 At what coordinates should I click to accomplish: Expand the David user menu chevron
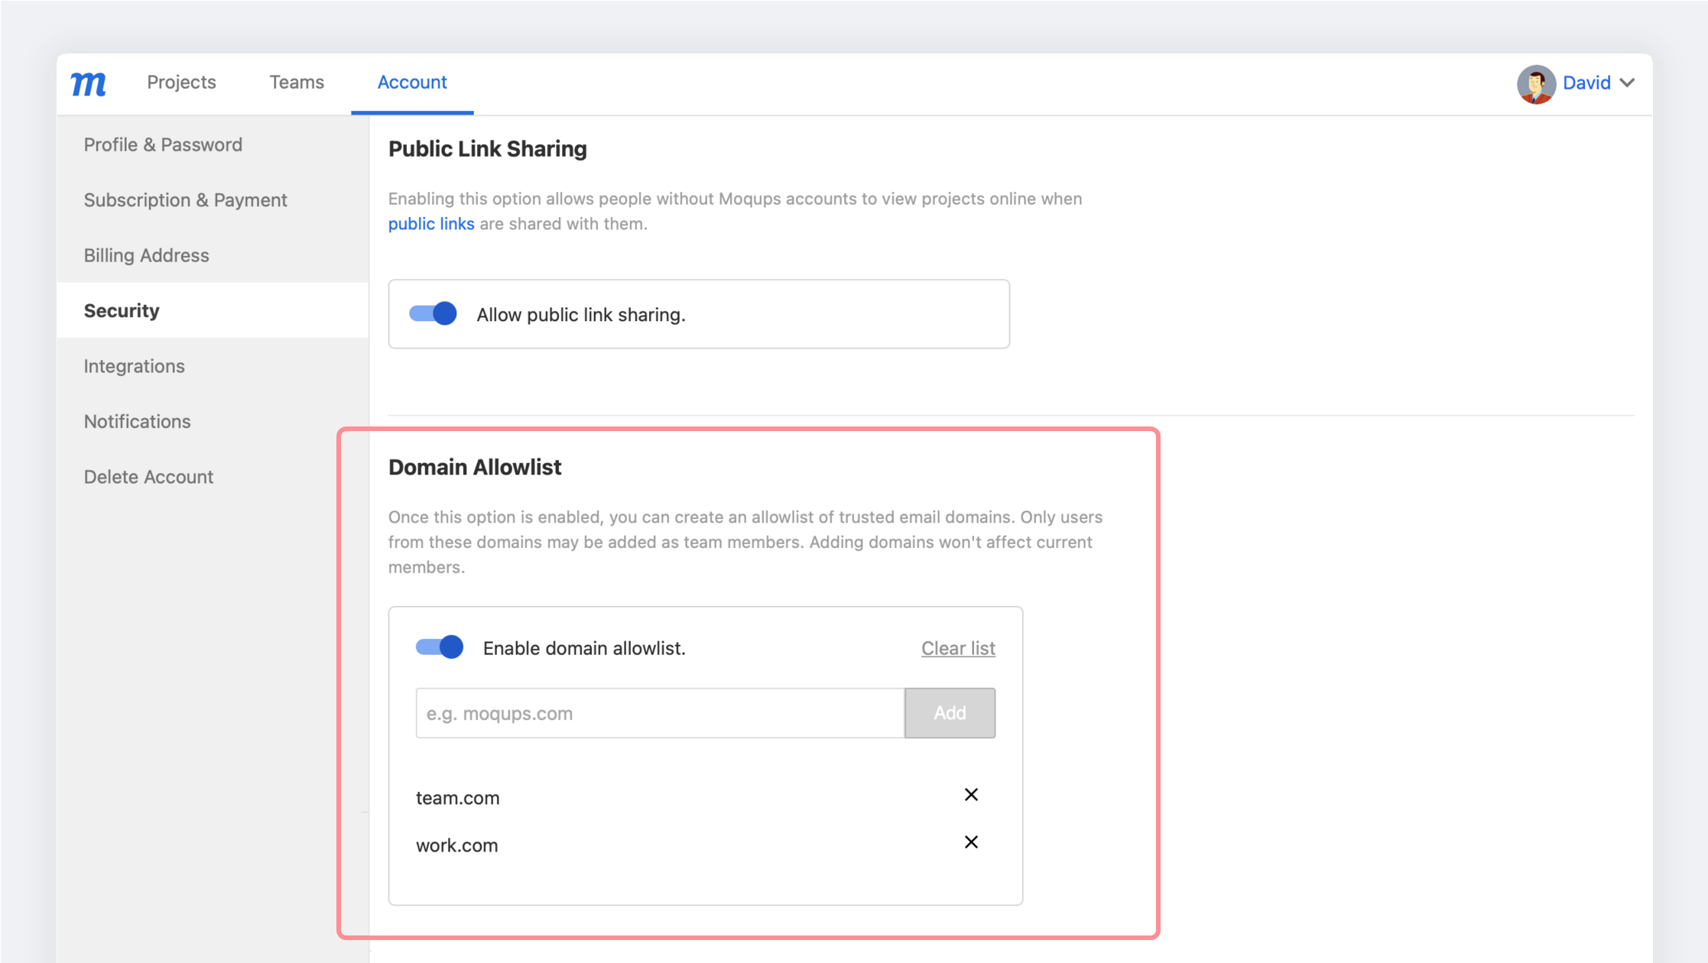1628,83
